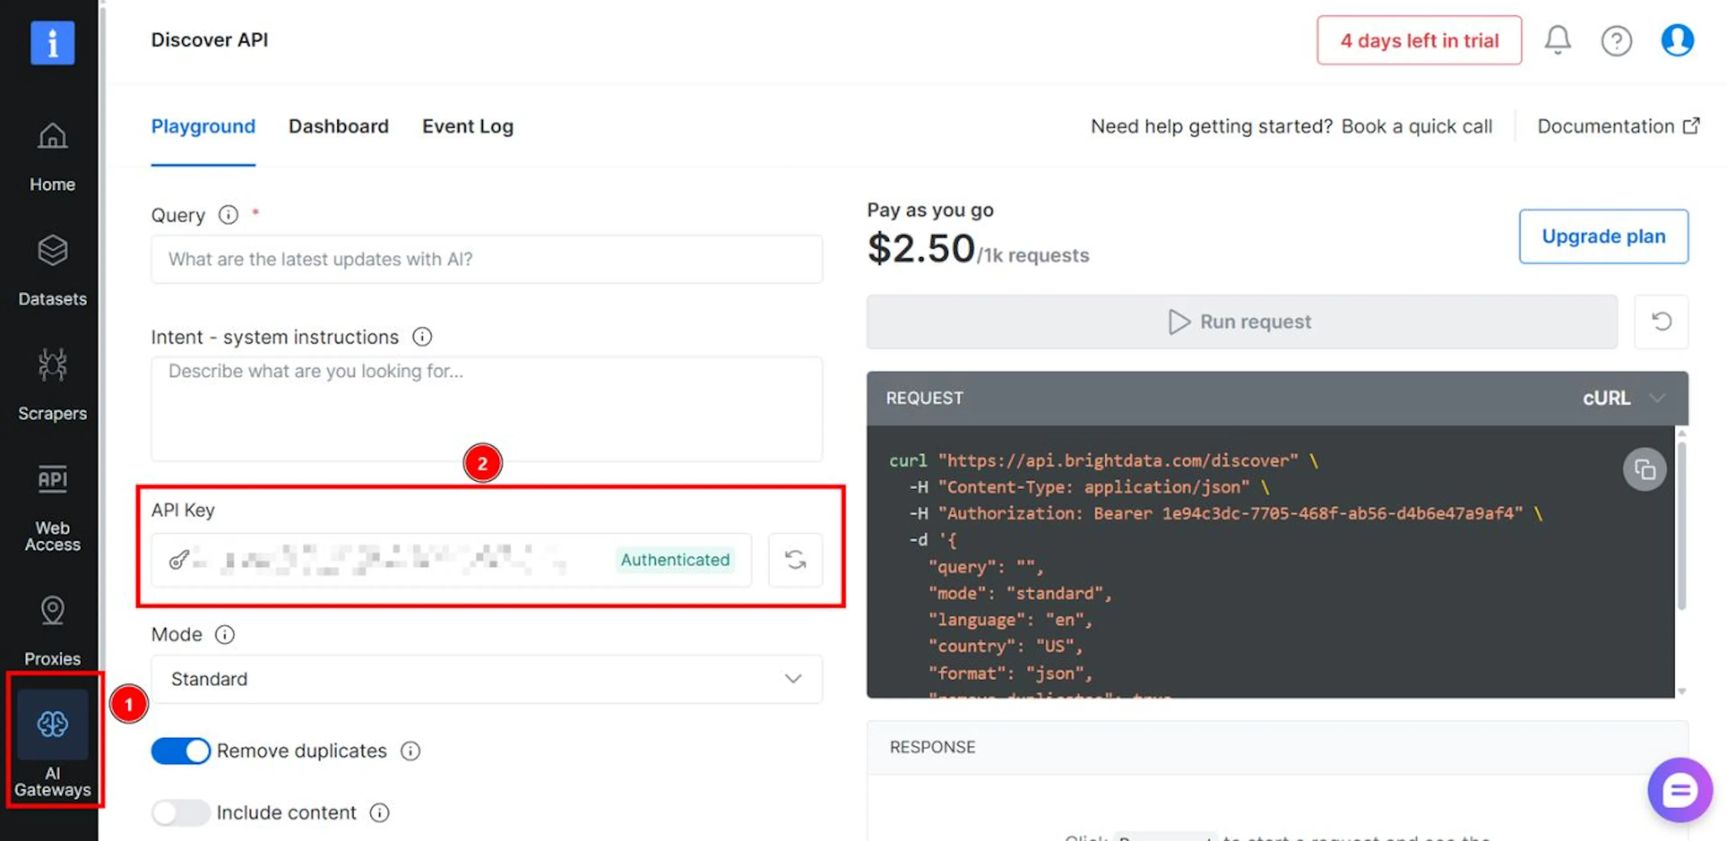Regenerate the API key with the refresh icon

(x=795, y=560)
